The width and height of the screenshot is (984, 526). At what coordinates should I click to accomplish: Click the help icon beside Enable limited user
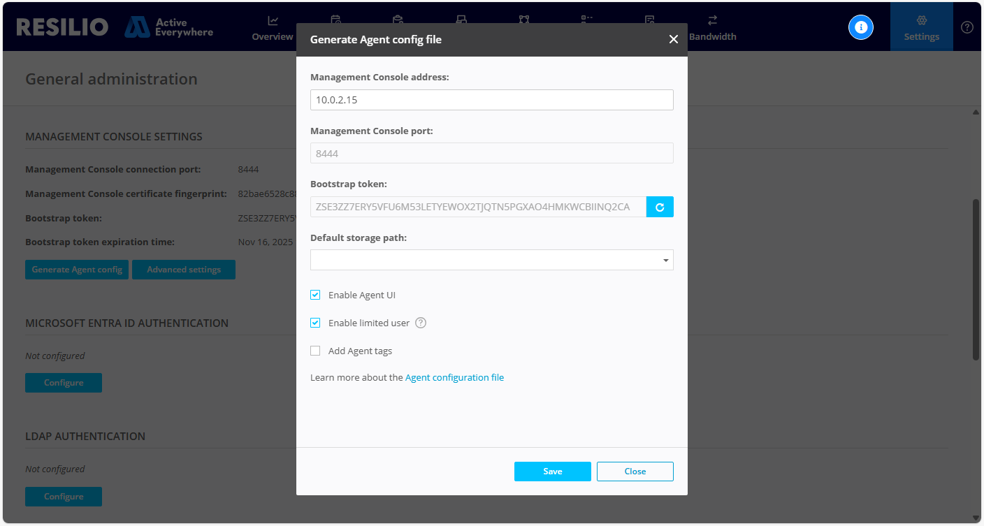coord(421,323)
